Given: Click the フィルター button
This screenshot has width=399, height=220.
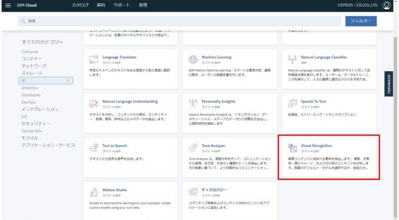Looking at the screenshot, I should tap(361, 21).
